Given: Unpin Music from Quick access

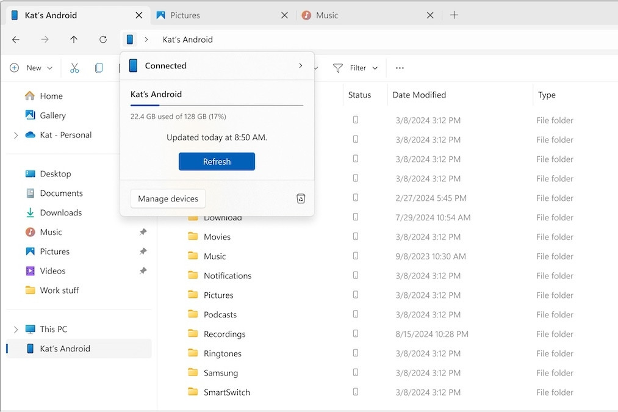Looking at the screenshot, I should [143, 232].
